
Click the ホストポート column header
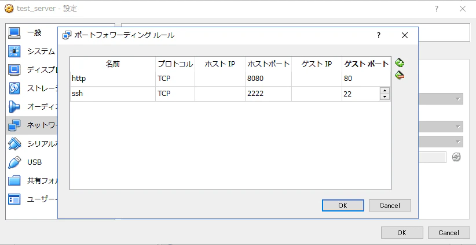coord(268,64)
